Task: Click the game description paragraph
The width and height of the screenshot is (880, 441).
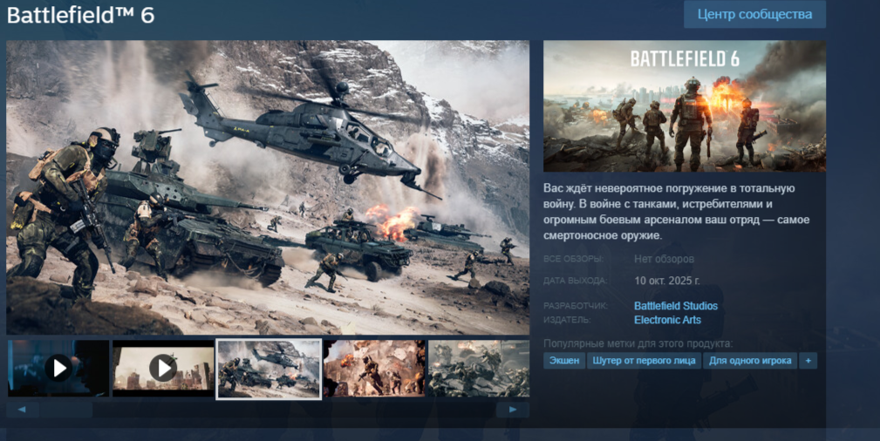Action: coord(676,212)
